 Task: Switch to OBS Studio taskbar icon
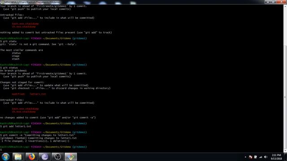tap(58, 157)
